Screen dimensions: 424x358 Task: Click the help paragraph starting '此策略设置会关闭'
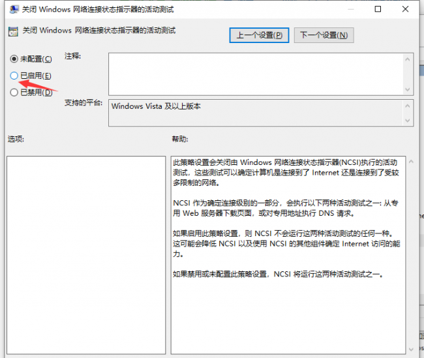(x=286, y=173)
